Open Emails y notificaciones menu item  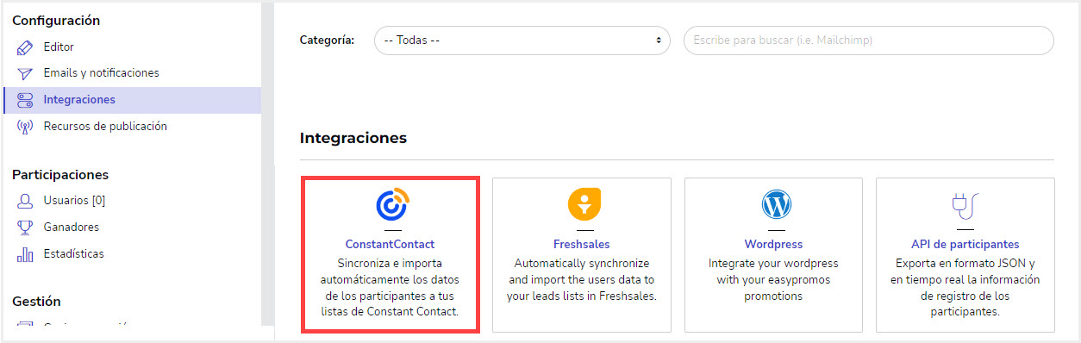tap(101, 73)
